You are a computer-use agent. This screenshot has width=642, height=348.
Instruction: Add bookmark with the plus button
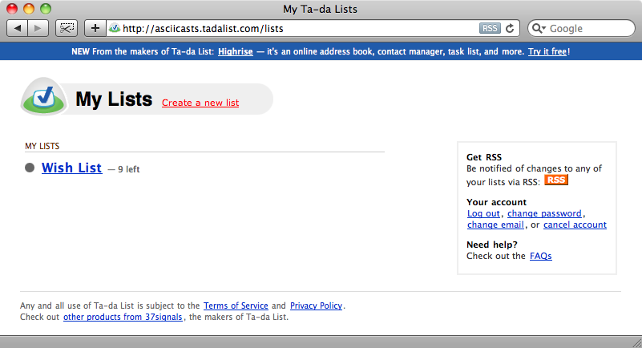(95, 28)
